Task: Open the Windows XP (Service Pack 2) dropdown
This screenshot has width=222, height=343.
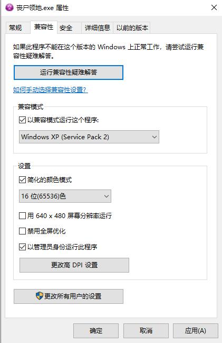Action: (89, 137)
